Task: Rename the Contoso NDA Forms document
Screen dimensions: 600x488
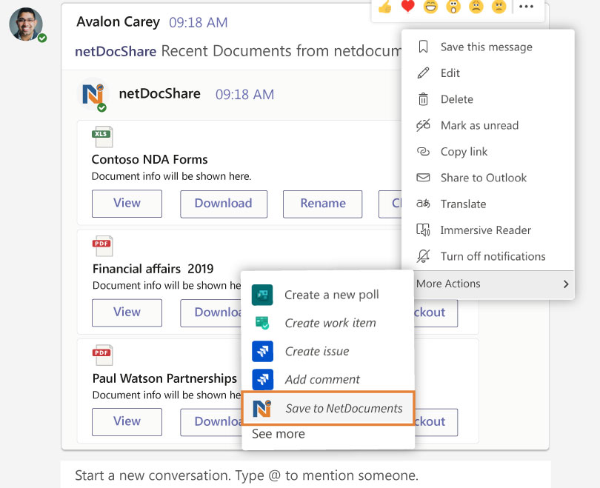Action: click(322, 204)
